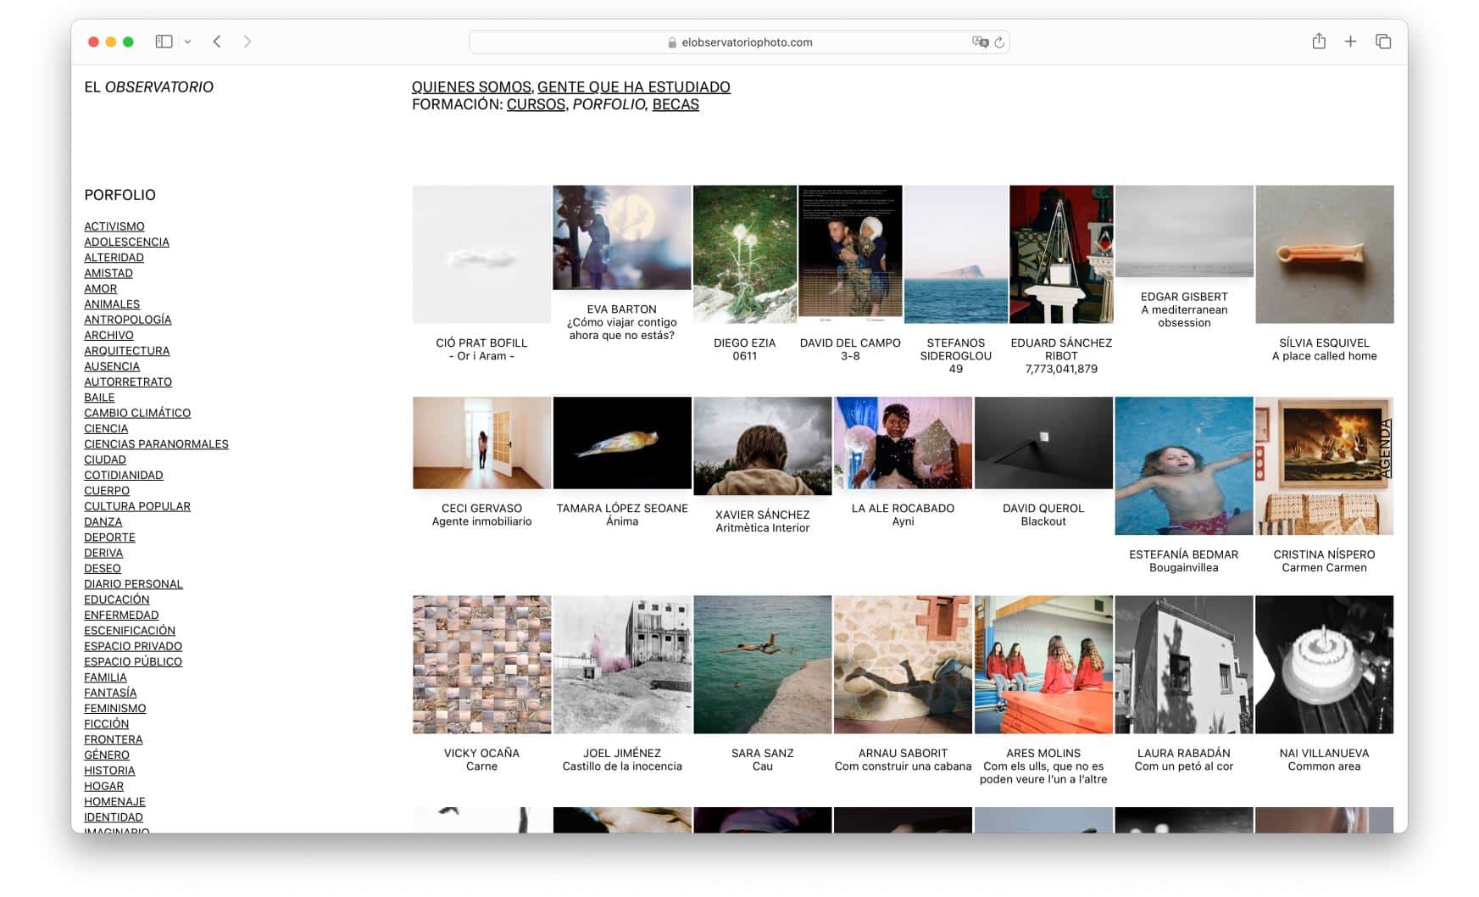The height and width of the screenshot is (897, 1479).
Task: Go forward to the next page
Action: click(247, 42)
